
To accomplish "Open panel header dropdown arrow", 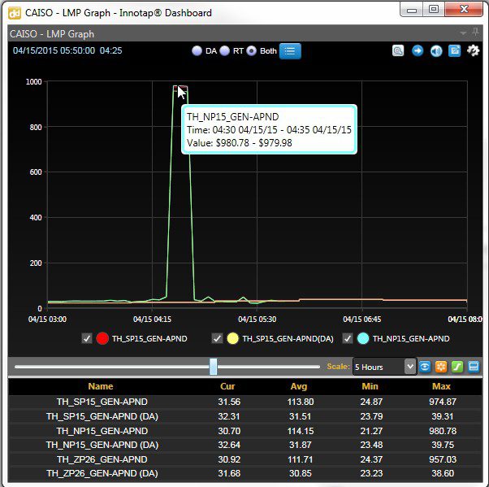I will pyautogui.click(x=464, y=33).
